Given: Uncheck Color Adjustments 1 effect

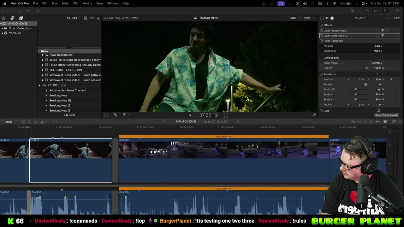Looking at the screenshot, I should pos(321,31).
